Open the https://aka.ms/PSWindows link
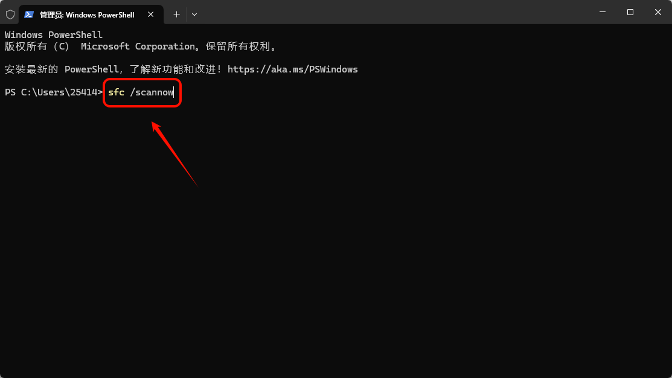The height and width of the screenshot is (378, 672). 293,69
